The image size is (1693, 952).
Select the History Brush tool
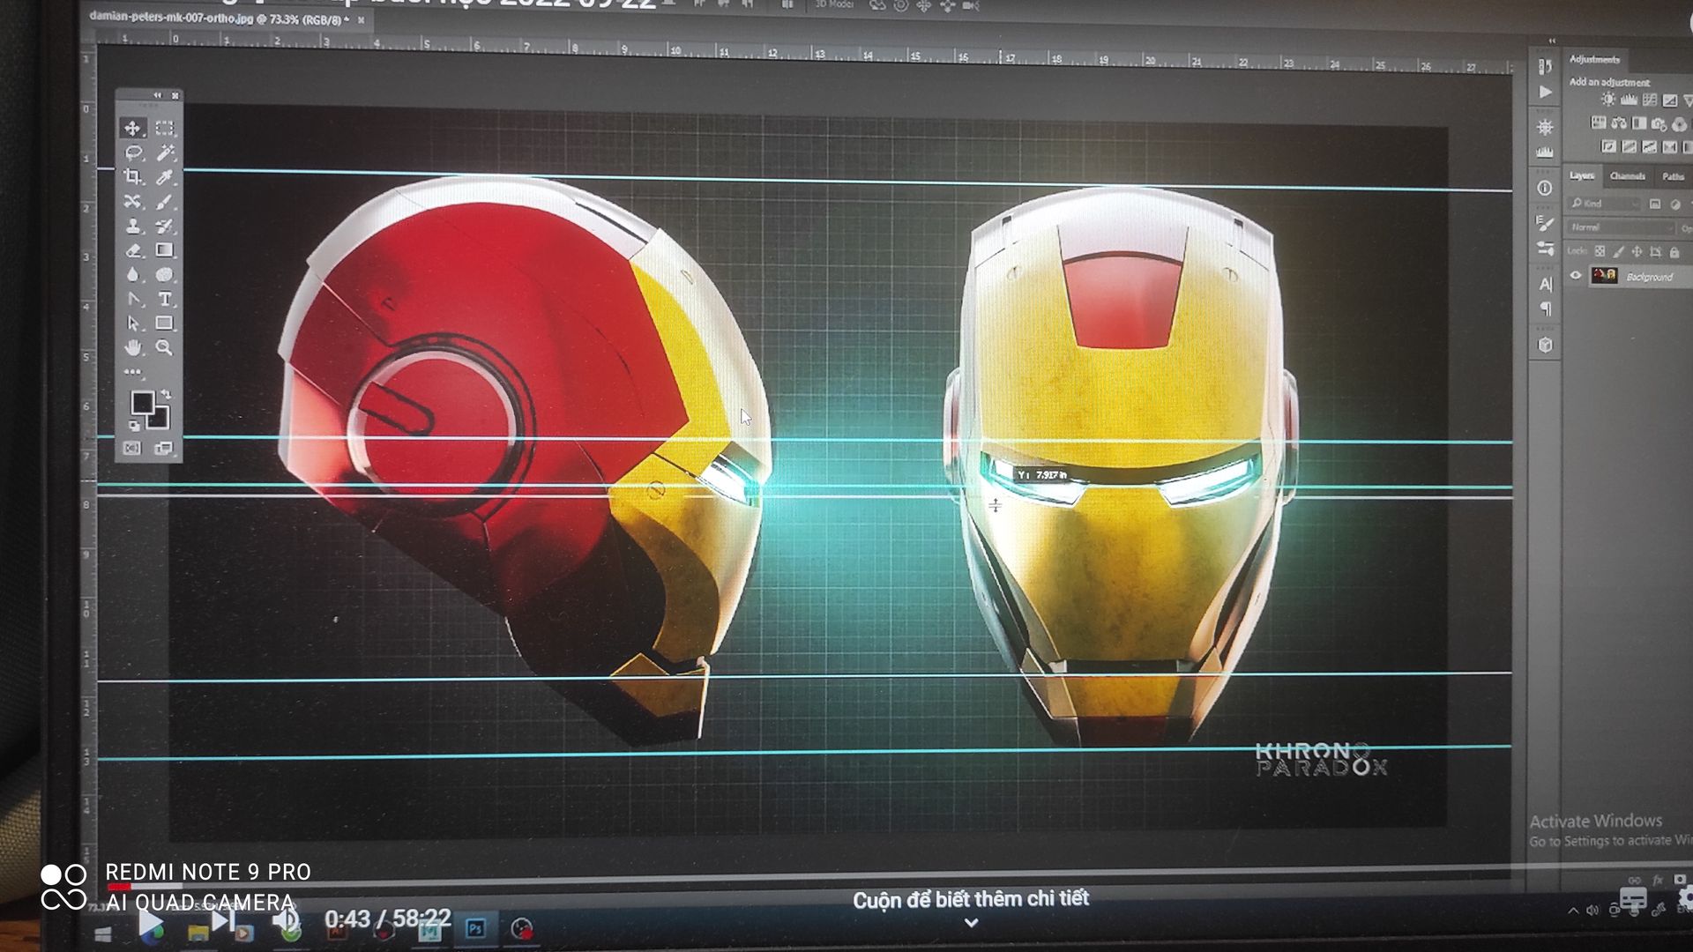(x=164, y=227)
